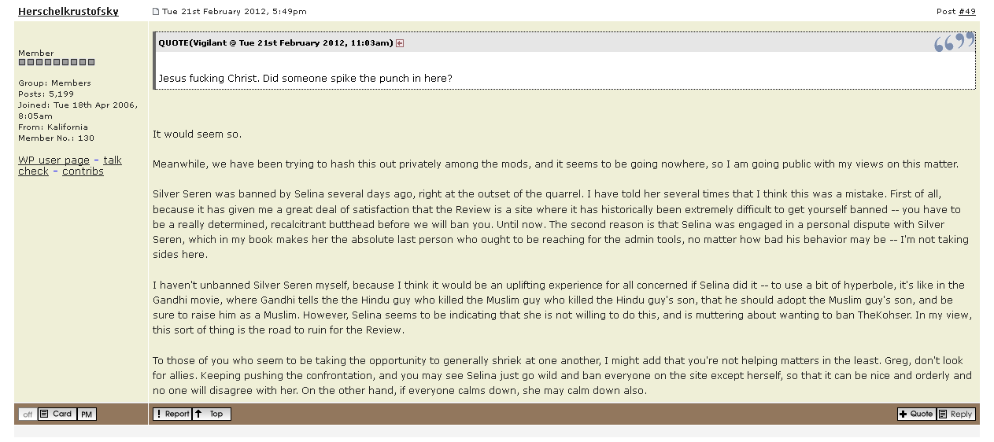Open the member Card button
The width and height of the screenshot is (994, 442).
pos(57,414)
